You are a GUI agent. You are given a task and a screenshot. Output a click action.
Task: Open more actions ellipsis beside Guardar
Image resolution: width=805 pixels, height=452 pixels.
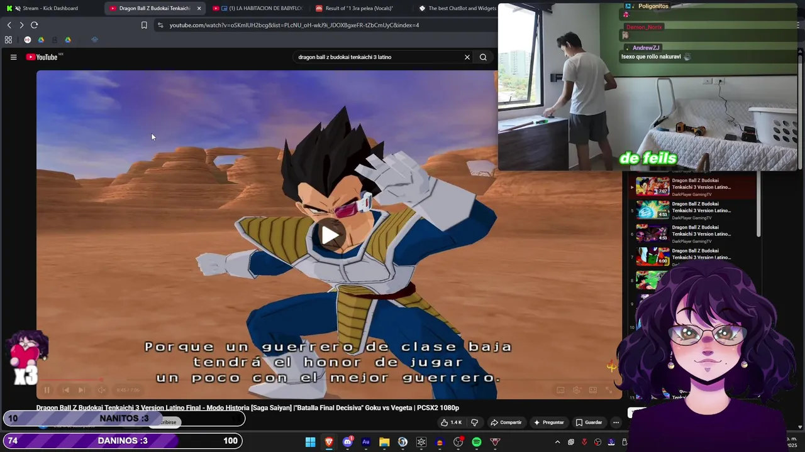(x=616, y=422)
